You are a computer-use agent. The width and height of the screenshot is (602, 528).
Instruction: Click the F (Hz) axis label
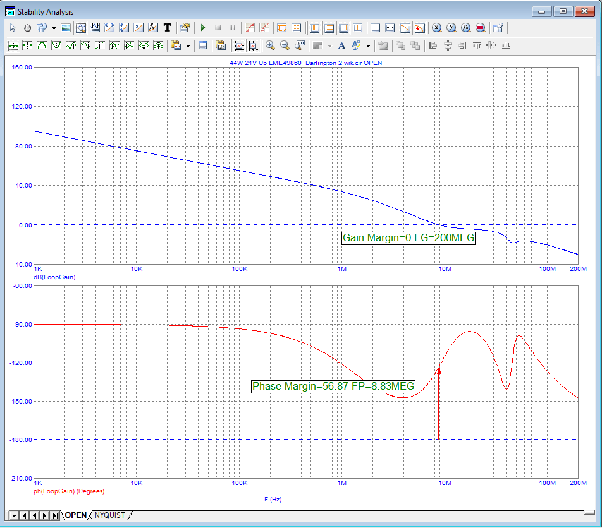[x=273, y=499]
